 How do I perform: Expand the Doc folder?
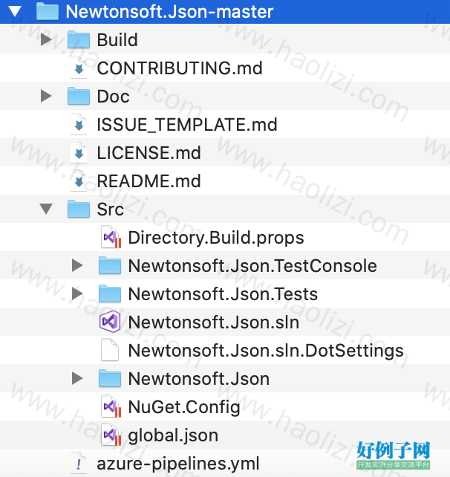point(46,96)
